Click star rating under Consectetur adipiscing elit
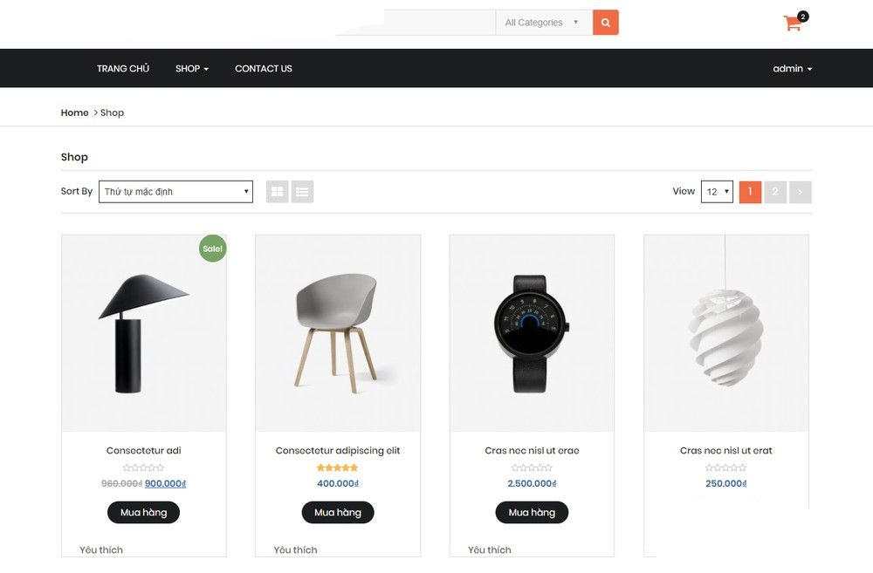This screenshot has width=873, height=573. pos(337,468)
